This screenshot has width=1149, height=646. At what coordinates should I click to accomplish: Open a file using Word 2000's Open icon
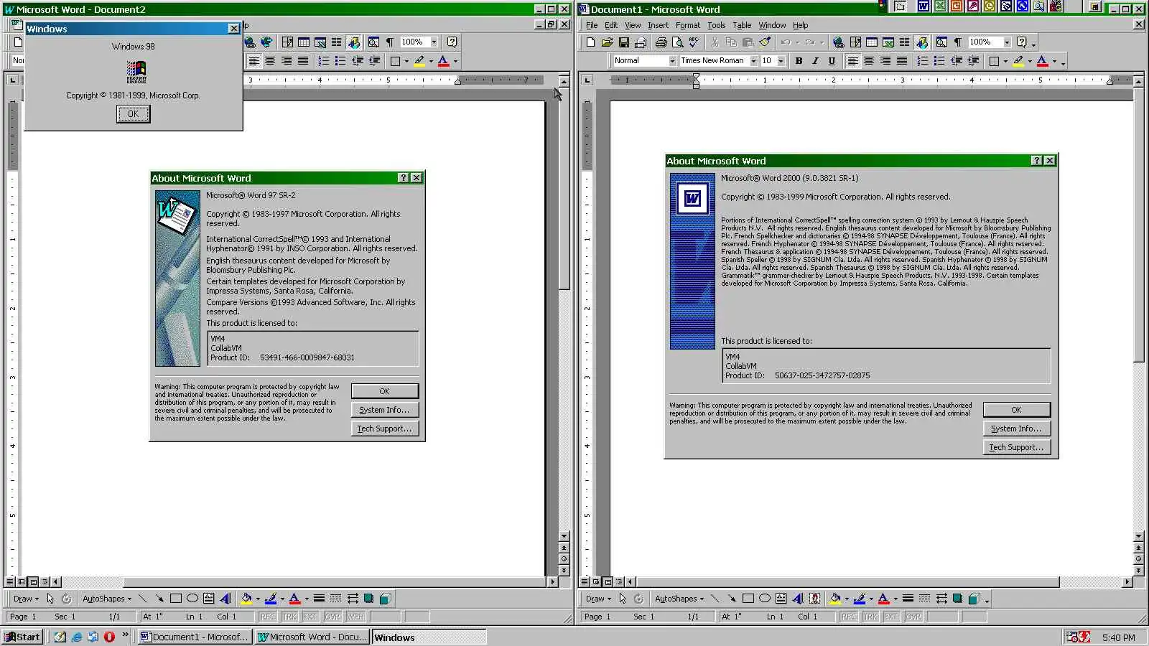(607, 42)
